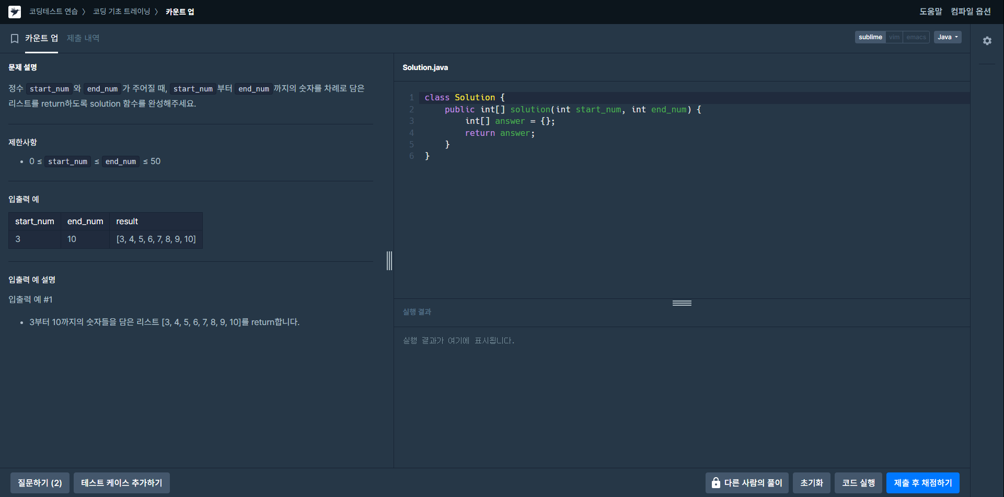Screen dimensions: 1004x497
Task: Click the Solution.java file label
Action: pyautogui.click(x=425, y=67)
